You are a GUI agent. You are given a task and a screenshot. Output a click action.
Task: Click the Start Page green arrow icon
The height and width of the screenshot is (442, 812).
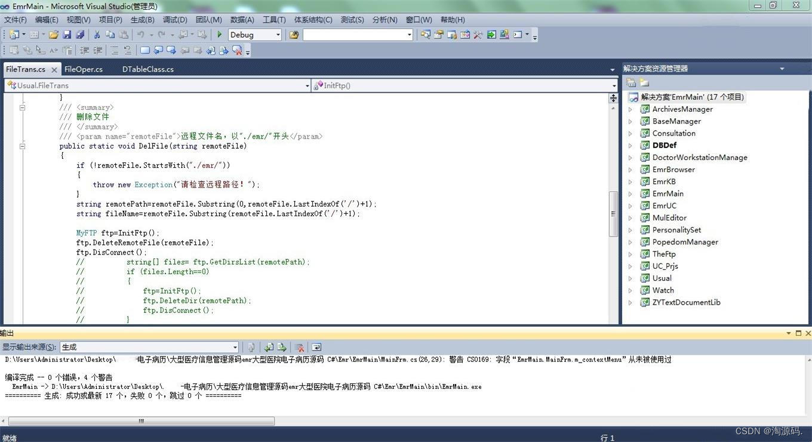pyautogui.click(x=491, y=35)
